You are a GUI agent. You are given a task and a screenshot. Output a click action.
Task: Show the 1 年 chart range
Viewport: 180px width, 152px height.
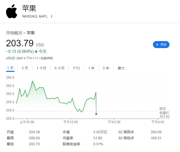pos(91,68)
